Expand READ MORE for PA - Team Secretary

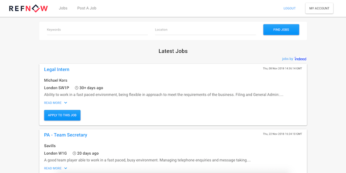point(56,168)
